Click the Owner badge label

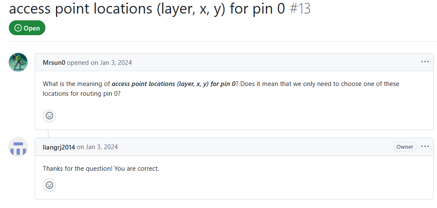pyautogui.click(x=405, y=147)
